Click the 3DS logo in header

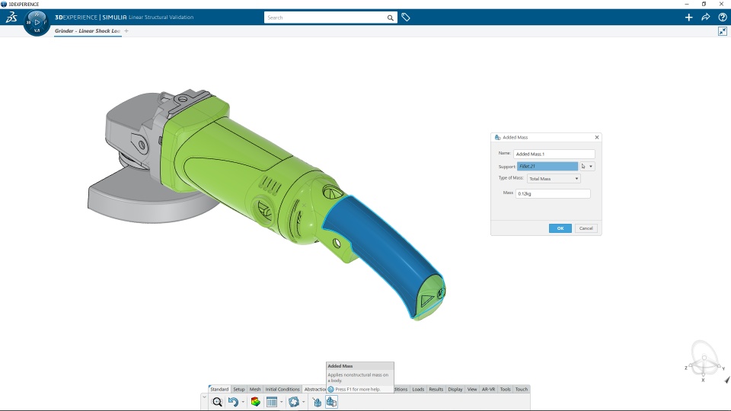click(11, 18)
